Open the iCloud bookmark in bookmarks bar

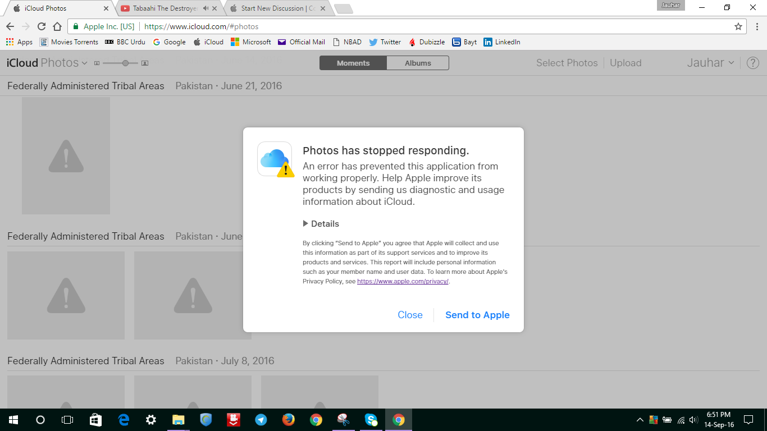(x=208, y=42)
